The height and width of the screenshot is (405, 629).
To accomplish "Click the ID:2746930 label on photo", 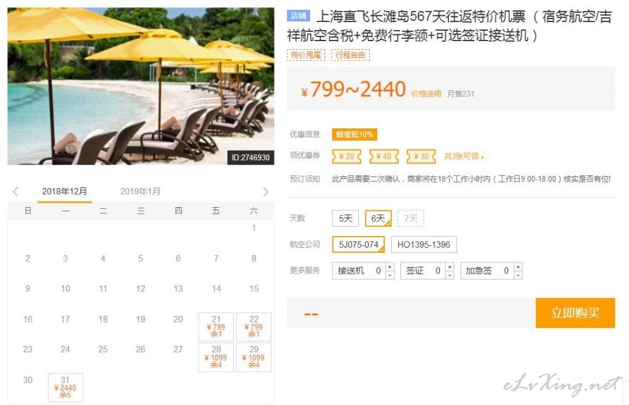I will click(251, 157).
